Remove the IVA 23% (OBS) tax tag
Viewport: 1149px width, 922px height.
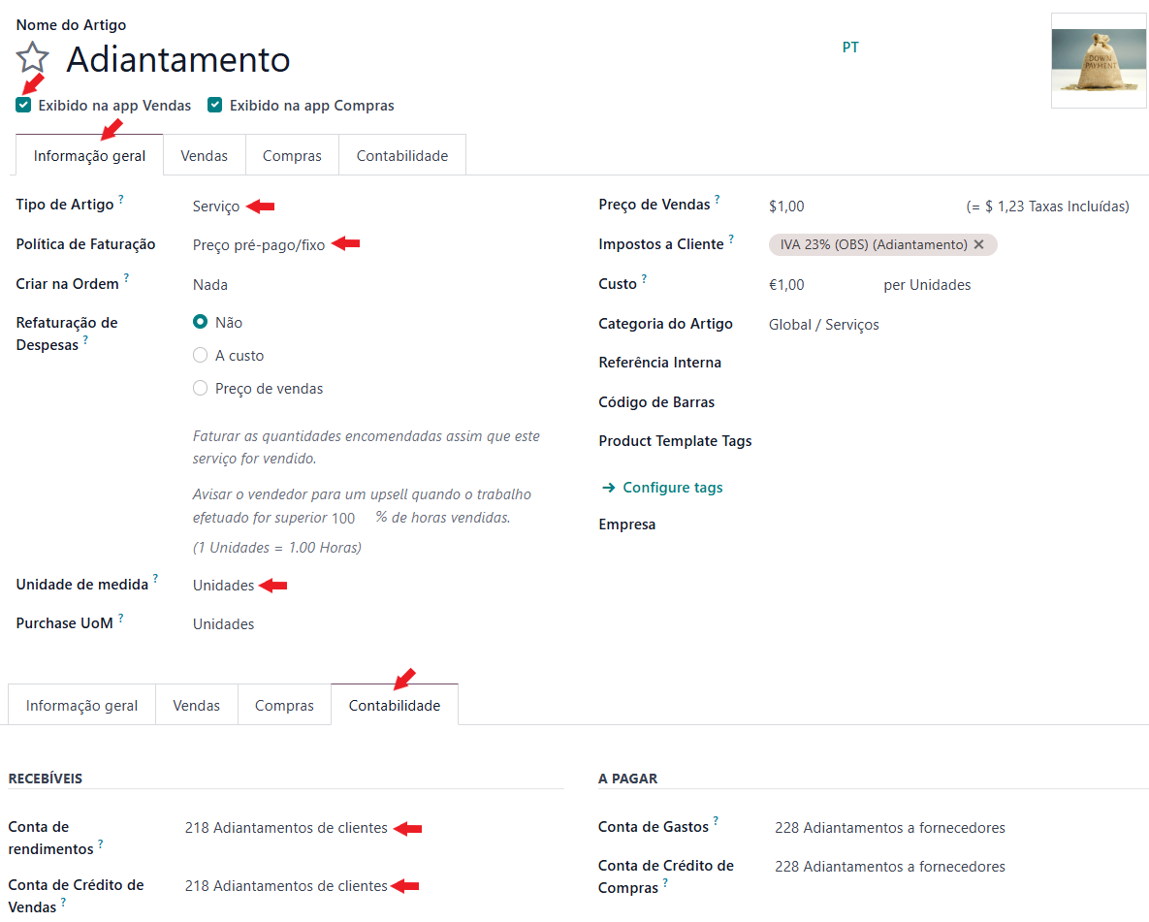979,245
